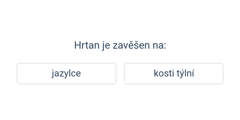Answer the question with "jazylce"

coord(66,73)
